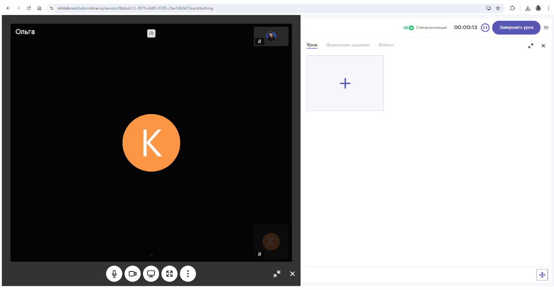This screenshot has width=554, height=290.
Task: Close the lesson materials panel
Action: (543, 46)
